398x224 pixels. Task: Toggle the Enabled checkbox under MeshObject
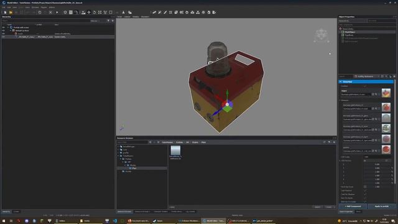click(365, 86)
